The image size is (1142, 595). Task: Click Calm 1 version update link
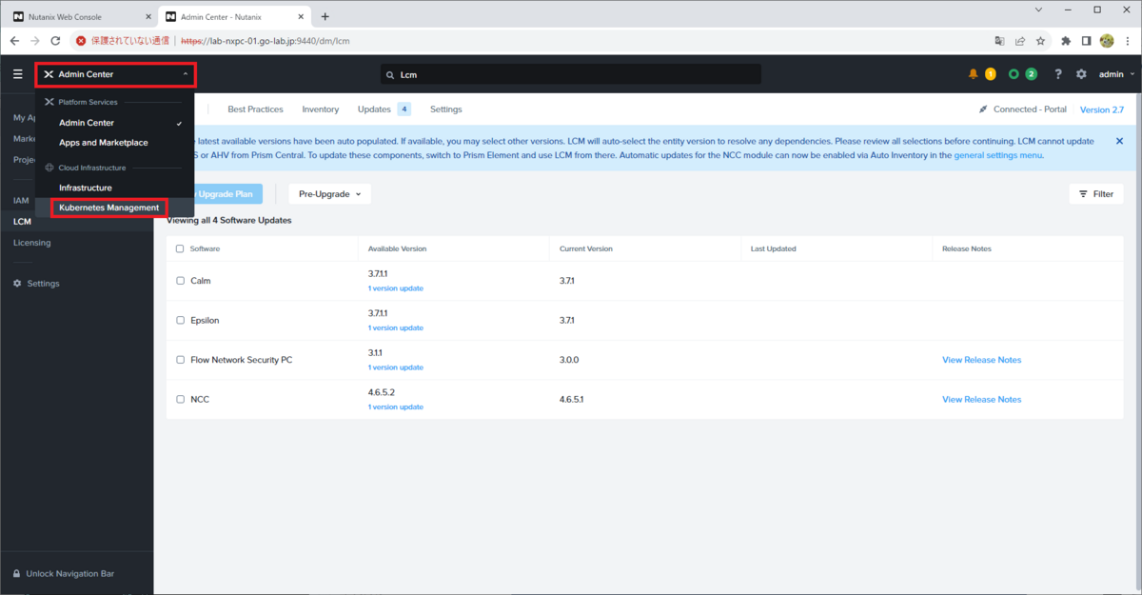pos(396,288)
